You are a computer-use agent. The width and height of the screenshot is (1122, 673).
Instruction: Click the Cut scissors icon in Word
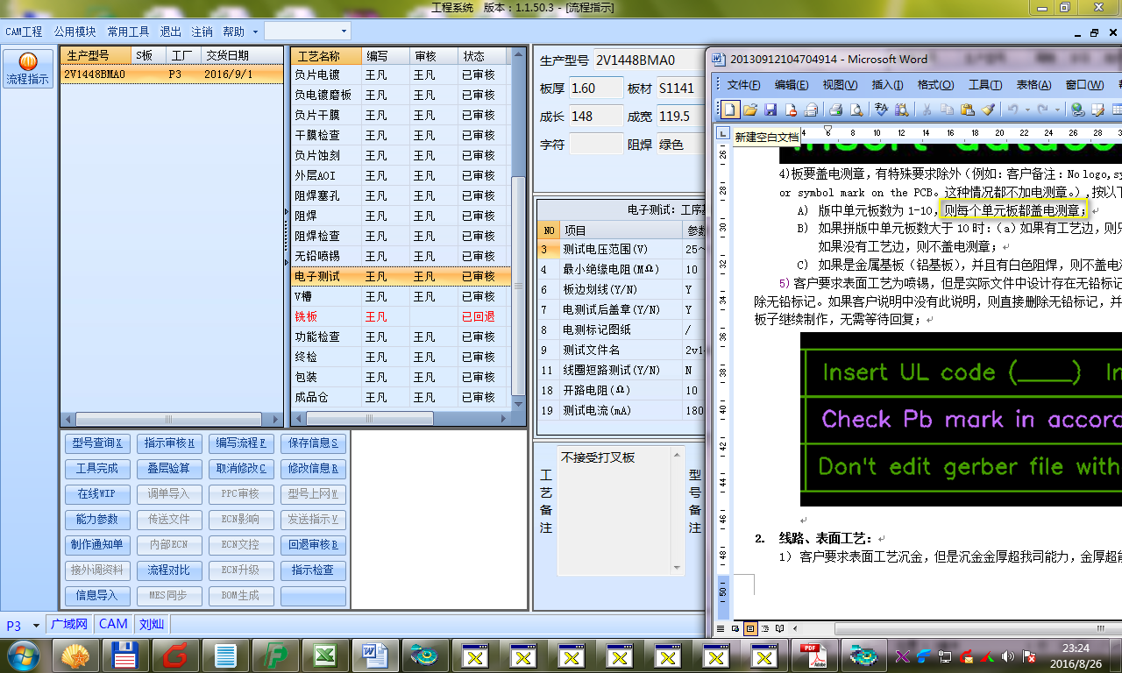tap(926, 110)
